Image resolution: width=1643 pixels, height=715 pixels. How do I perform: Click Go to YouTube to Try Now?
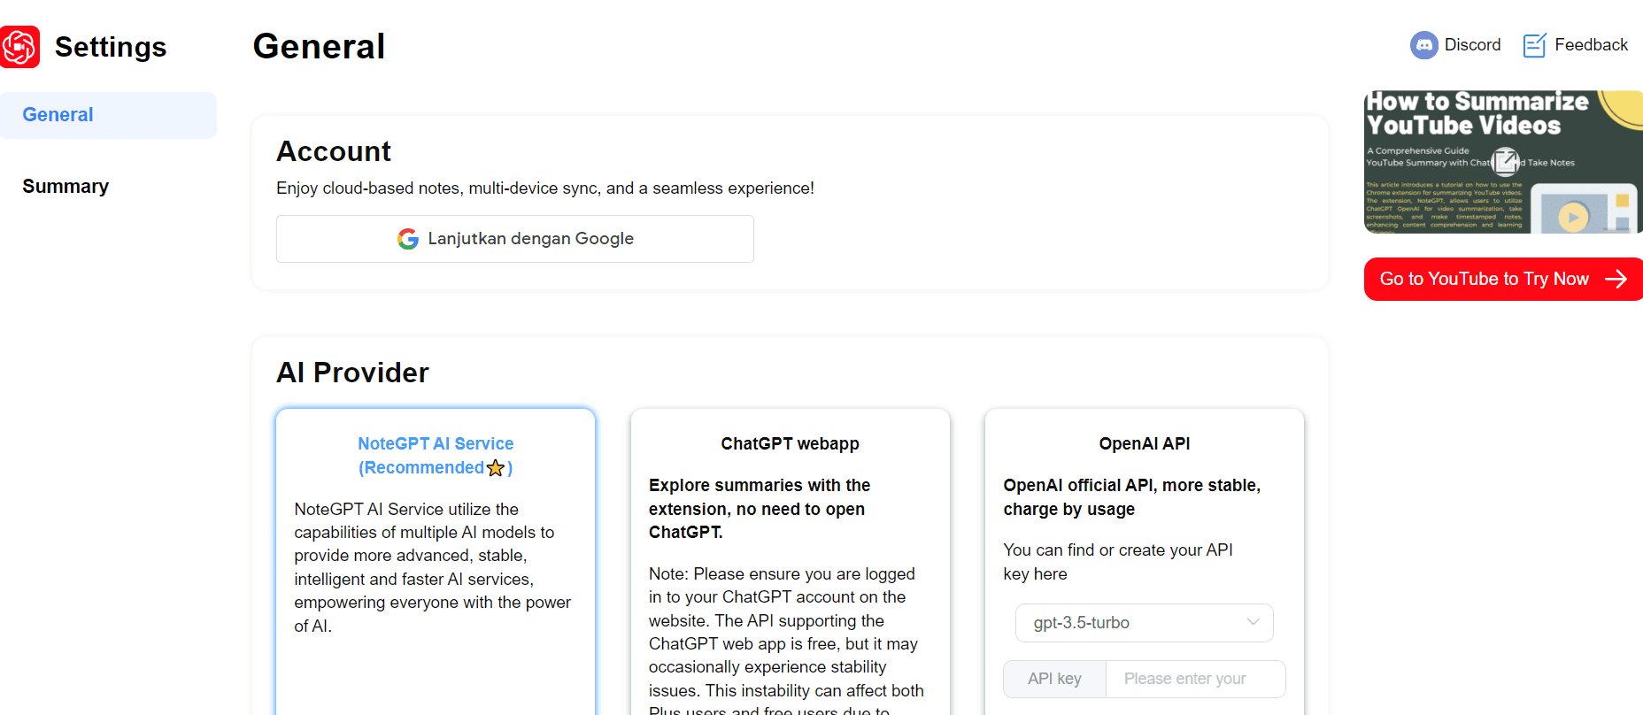click(1484, 280)
